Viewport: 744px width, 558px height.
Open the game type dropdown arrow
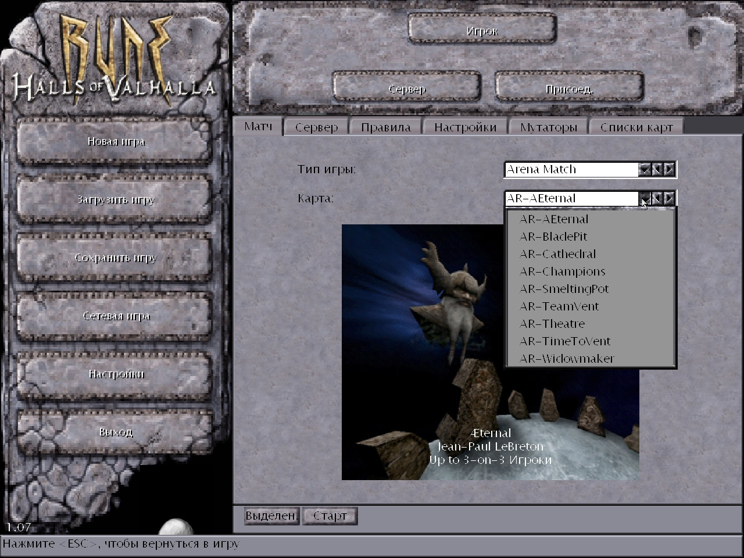645,169
